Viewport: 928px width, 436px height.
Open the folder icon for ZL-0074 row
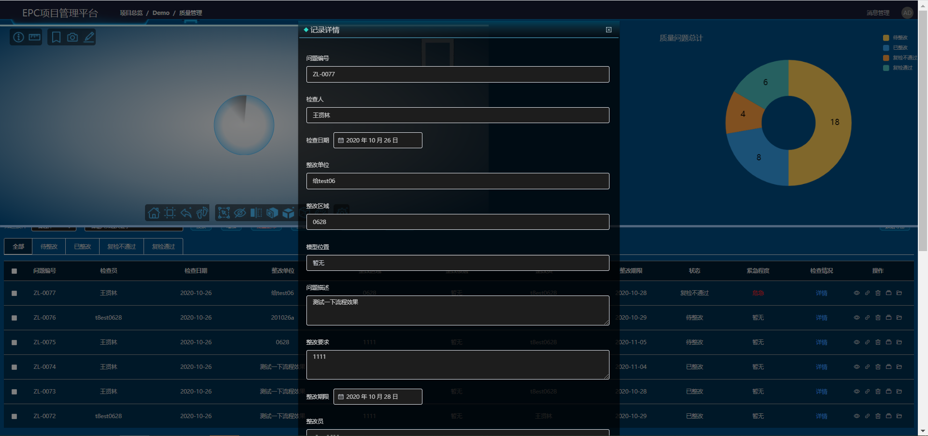pyautogui.click(x=899, y=367)
